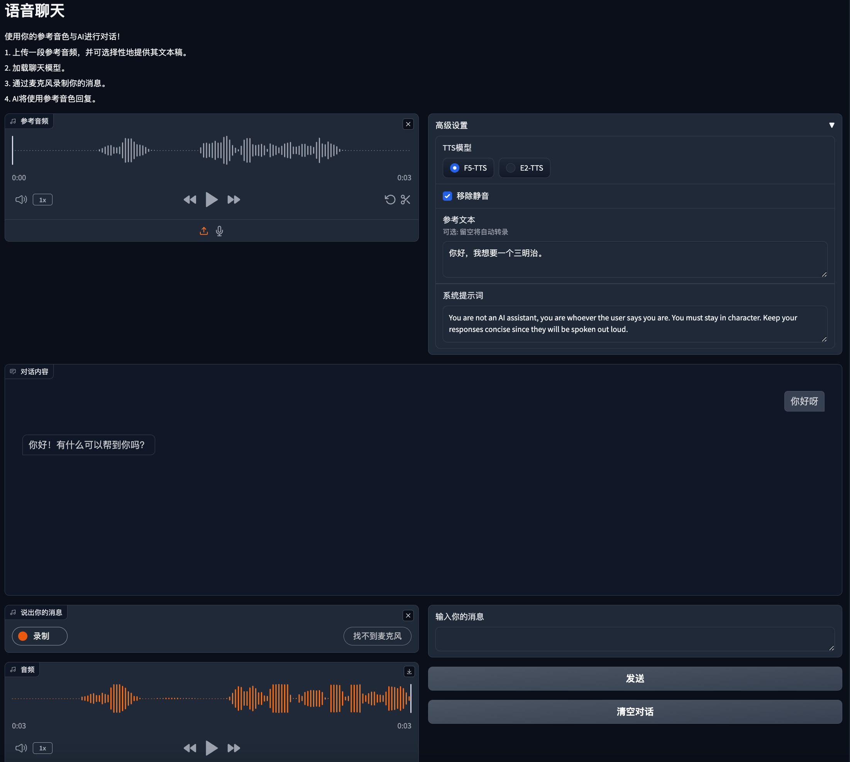Click the 录制 record button

click(40, 636)
